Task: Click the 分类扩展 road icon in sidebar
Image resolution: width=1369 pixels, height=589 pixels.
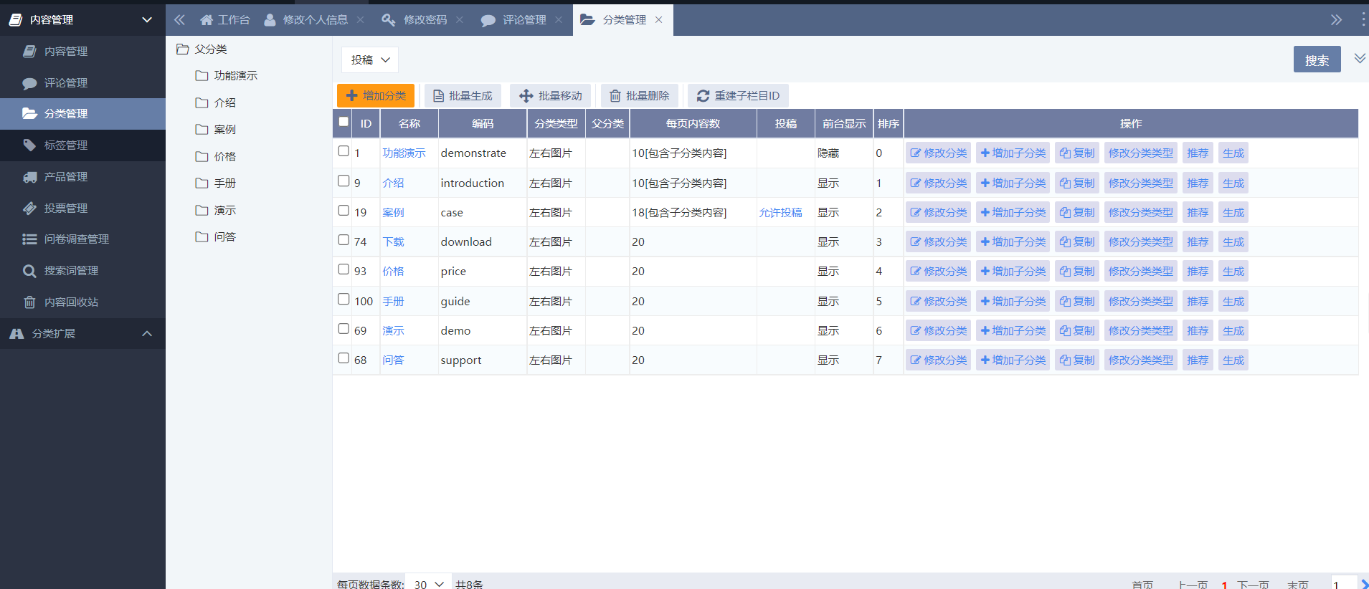Action: coord(16,334)
